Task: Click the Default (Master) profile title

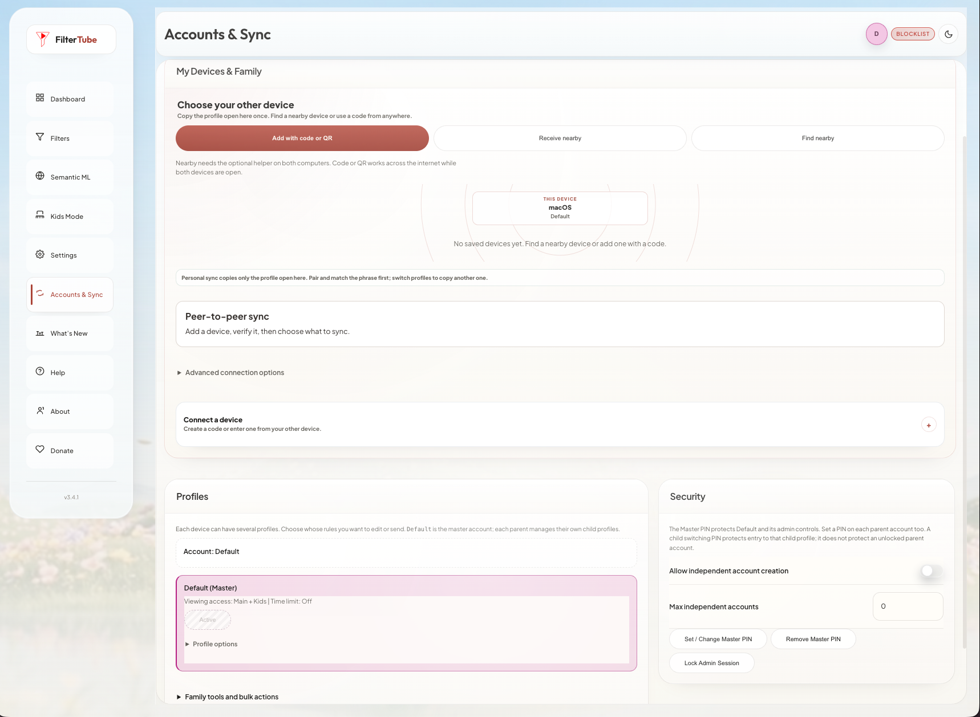Action: pyautogui.click(x=210, y=588)
